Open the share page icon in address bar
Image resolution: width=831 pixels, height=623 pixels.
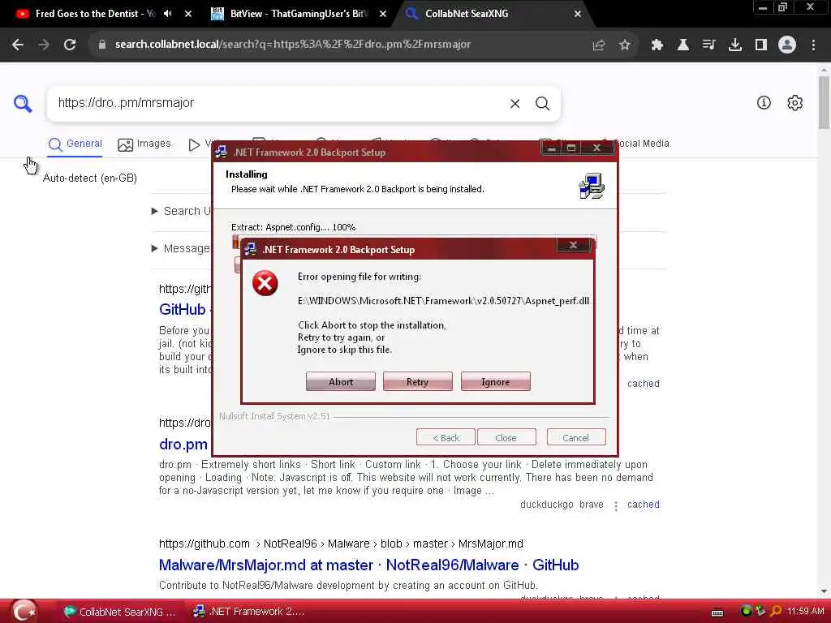click(x=599, y=45)
